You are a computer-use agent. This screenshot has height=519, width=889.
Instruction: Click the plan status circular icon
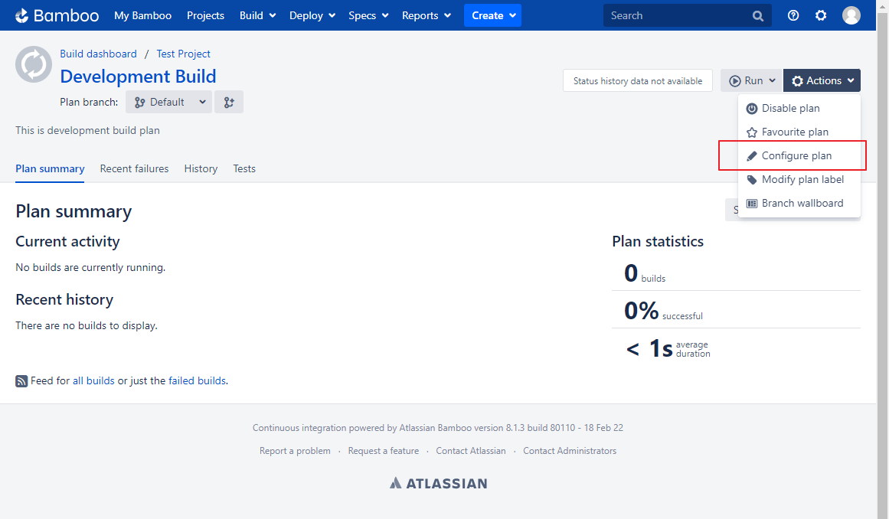coord(34,64)
